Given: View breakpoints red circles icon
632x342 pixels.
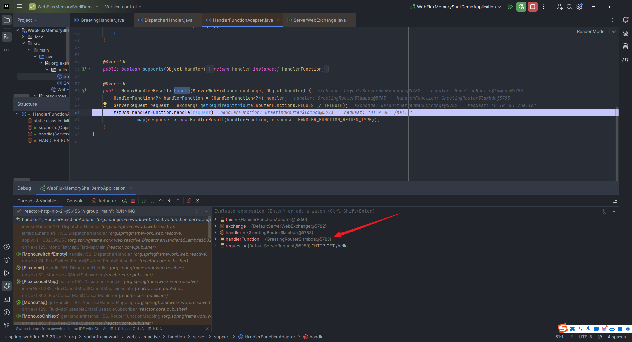Looking at the screenshot, I should [x=189, y=201].
